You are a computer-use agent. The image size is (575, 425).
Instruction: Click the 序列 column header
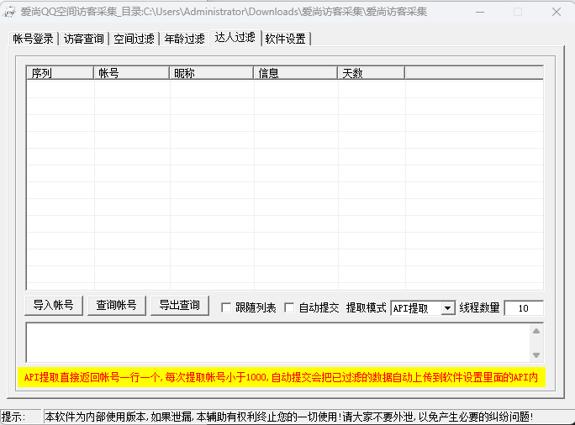click(60, 73)
